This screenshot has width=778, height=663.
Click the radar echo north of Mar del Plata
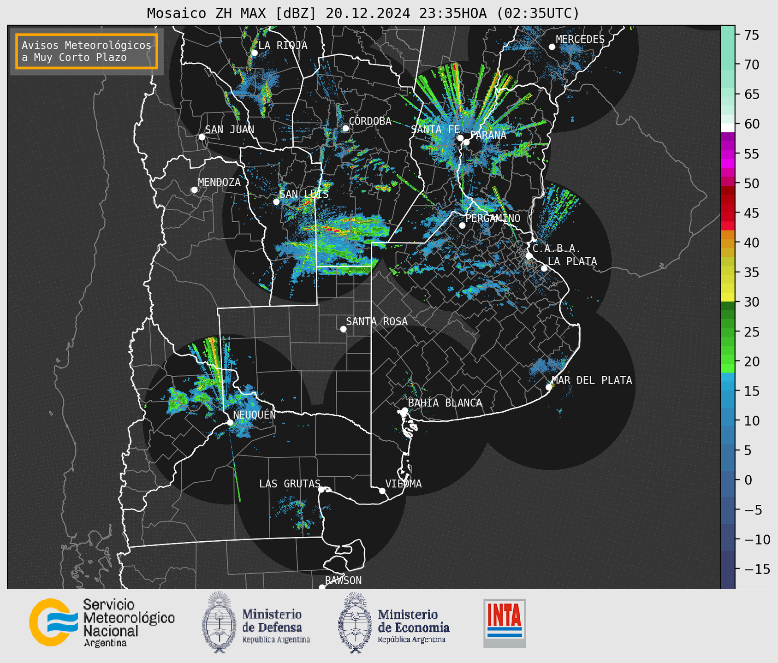coord(548,366)
